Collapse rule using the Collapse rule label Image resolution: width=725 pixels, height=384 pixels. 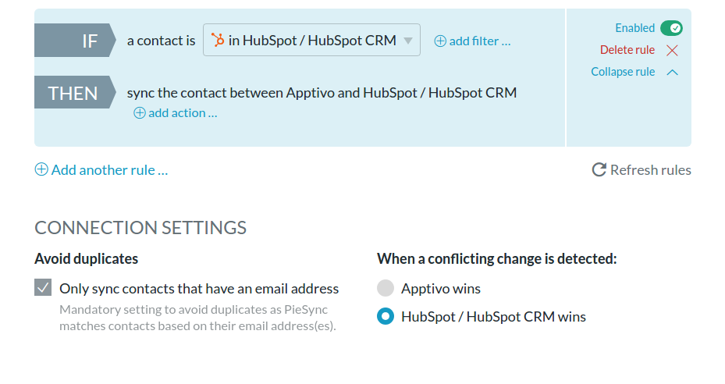click(x=623, y=72)
